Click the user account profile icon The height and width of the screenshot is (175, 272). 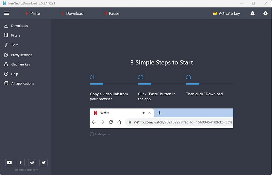pyautogui.click(x=252, y=13)
